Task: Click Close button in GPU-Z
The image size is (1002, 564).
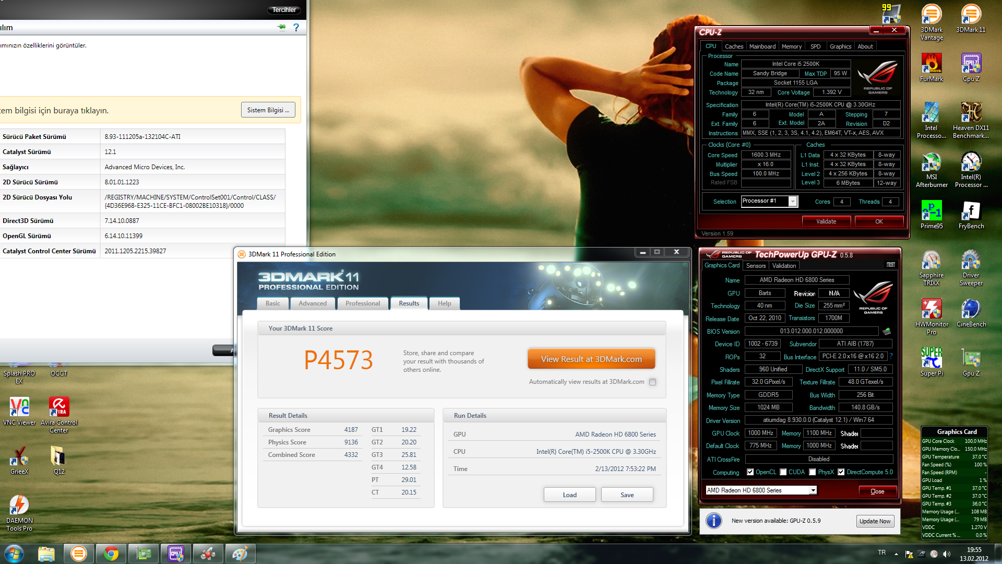Action: coord(877,491)
